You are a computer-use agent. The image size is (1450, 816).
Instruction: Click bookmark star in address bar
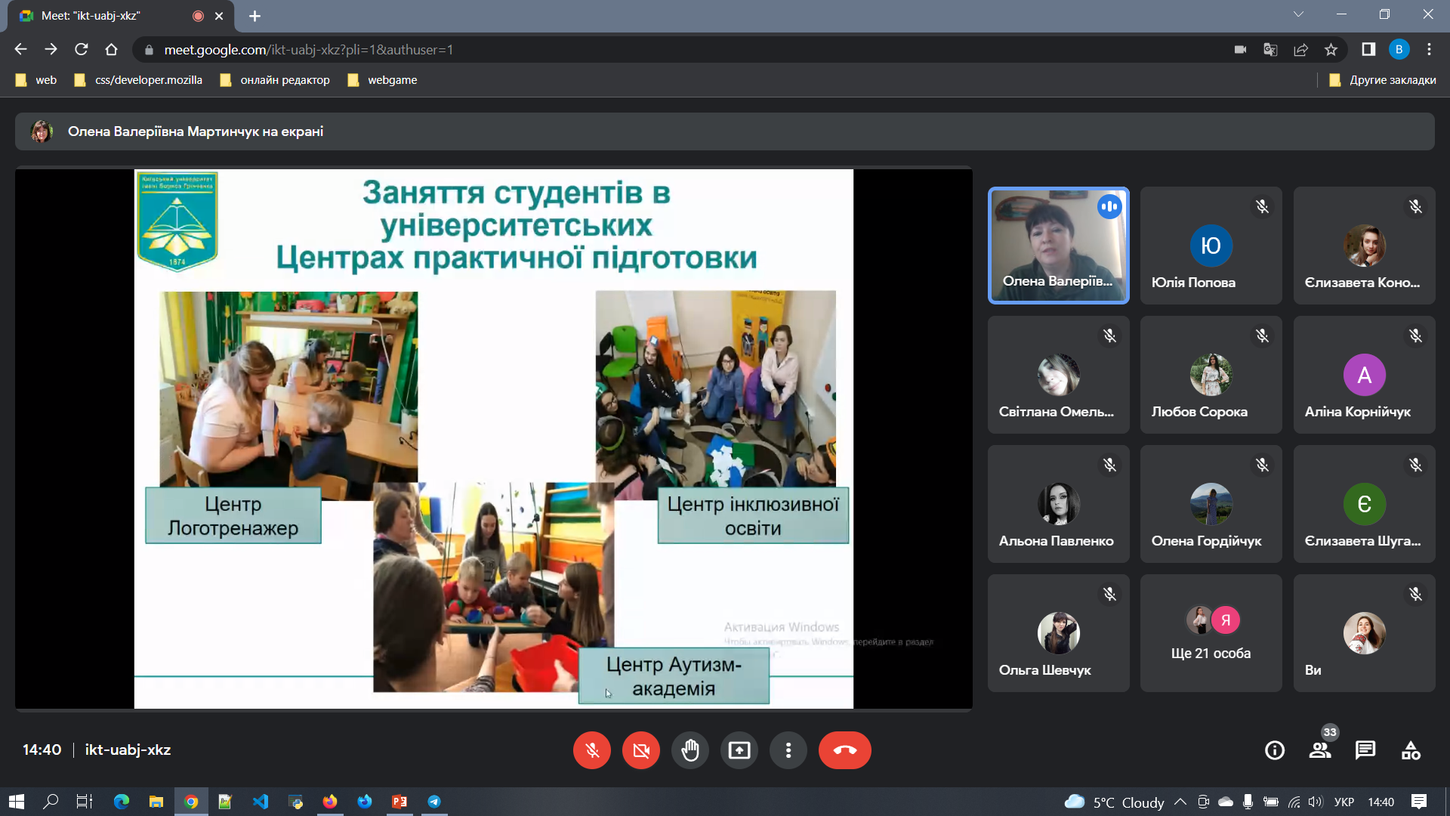[1331, 50]
